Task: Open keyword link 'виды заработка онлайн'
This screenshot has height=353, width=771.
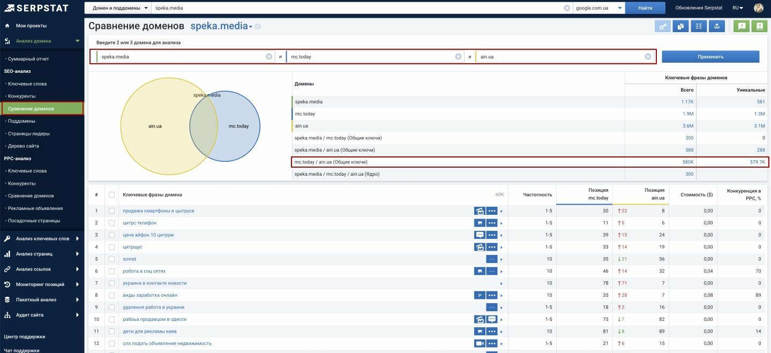Action: click(x=150, y=295)
